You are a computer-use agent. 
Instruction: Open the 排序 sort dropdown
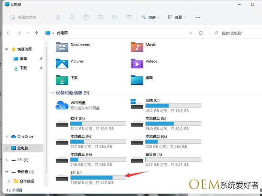(x=150, y=17)
